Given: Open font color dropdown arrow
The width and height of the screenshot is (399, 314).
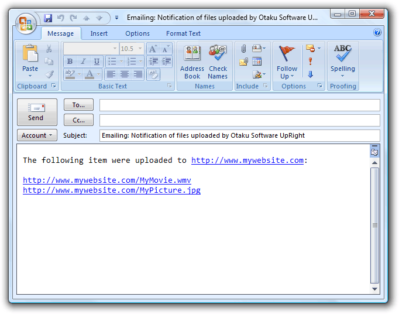Looking at the screenshot, I should click(x=99, y=74).
